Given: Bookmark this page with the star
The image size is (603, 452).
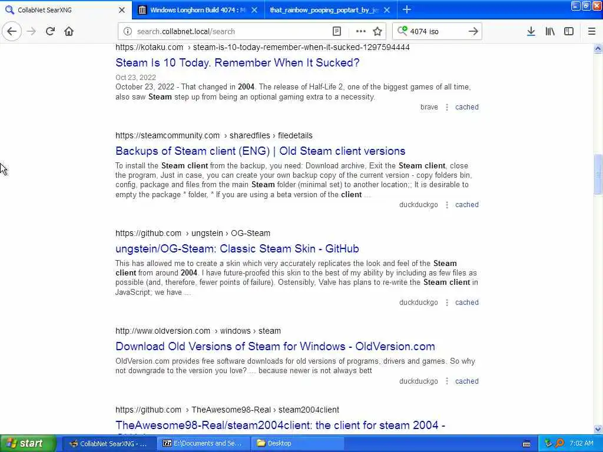Looking at the screenshot, I should click(377, 32).
